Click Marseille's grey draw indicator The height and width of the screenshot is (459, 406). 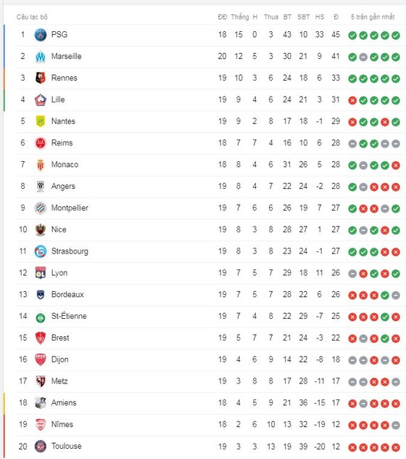point(363,57)
